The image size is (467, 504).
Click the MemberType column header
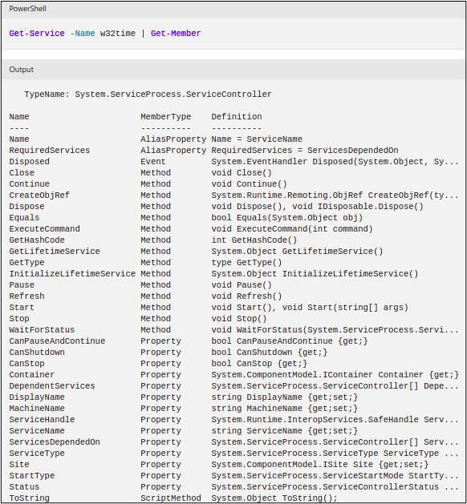click(x=166, y=117)
